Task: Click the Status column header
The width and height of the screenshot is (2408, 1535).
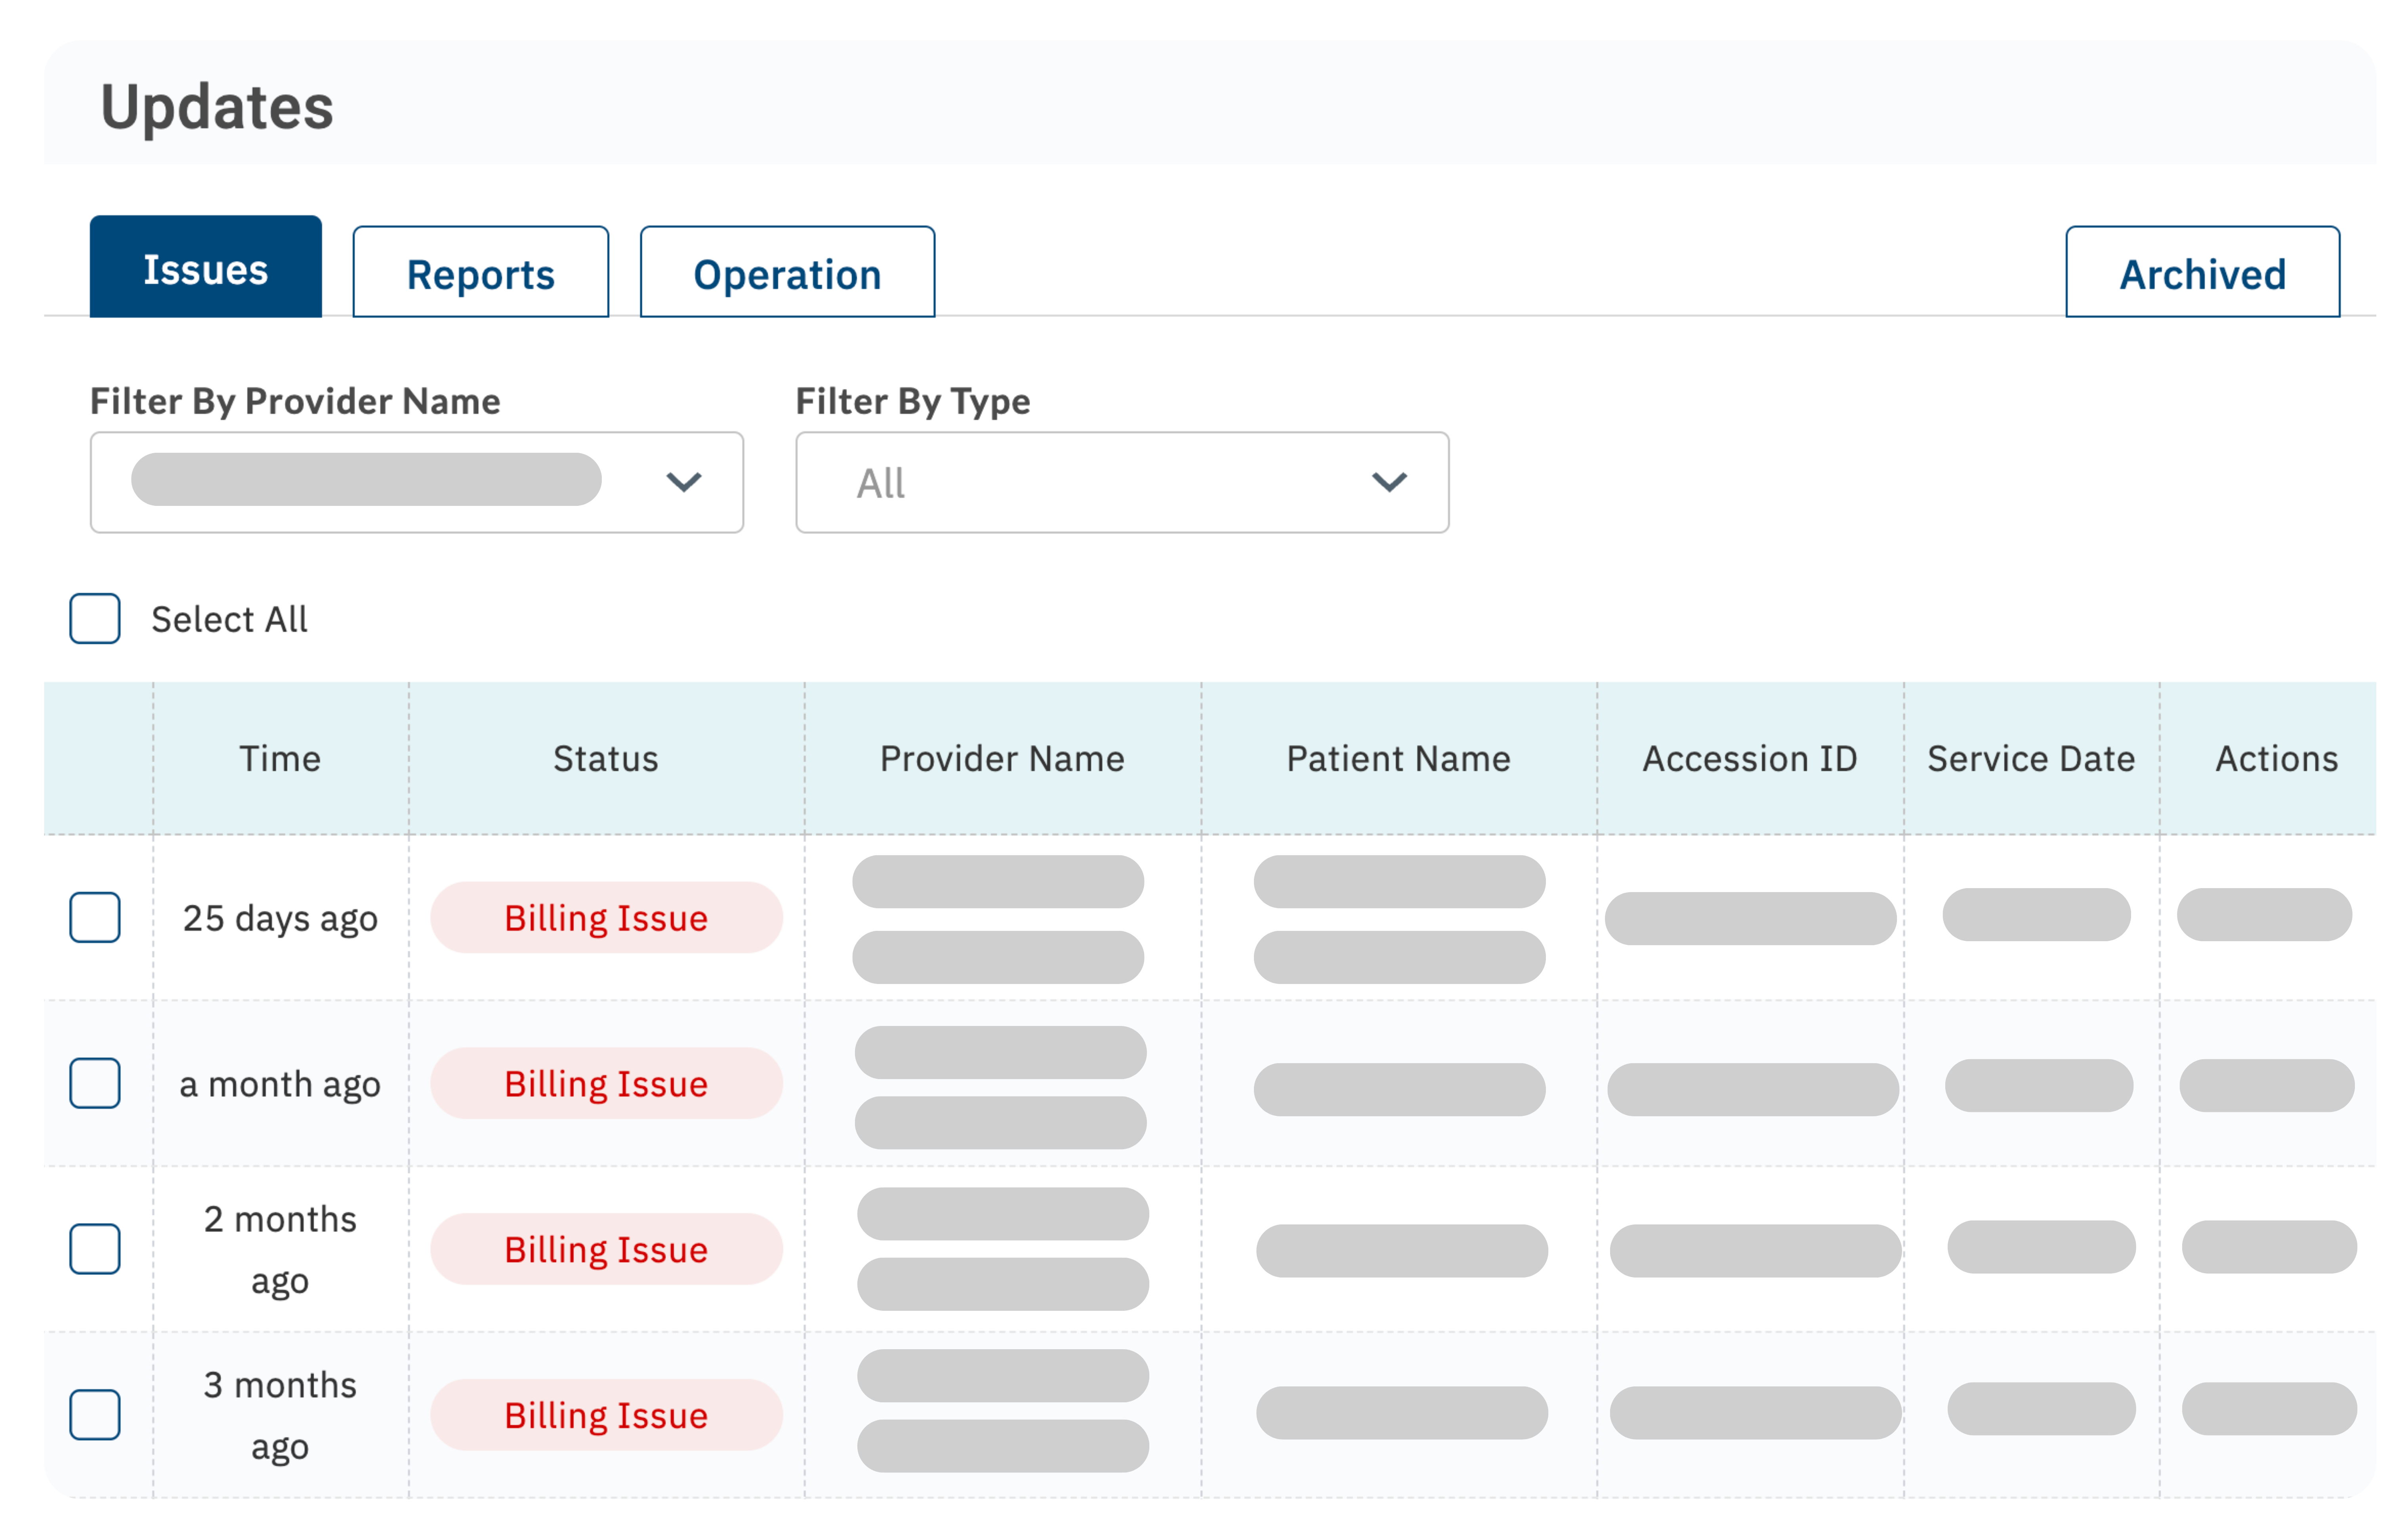Action: (606, 758)
